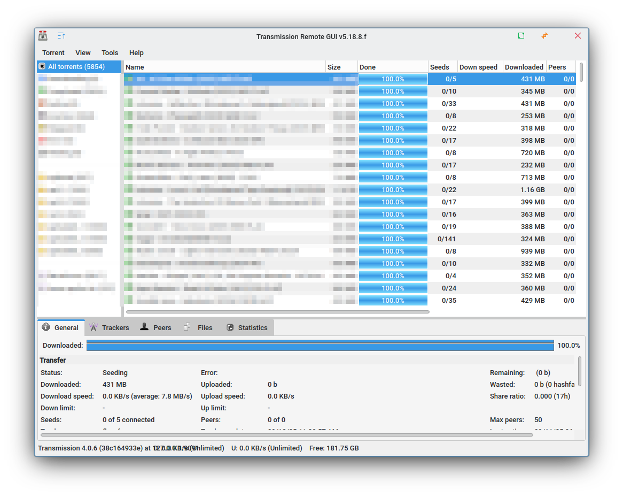Image resolution: width=623 pixels, height=497 pixels.
Task: Click the Free: 181.75 GB status bar entry
Action: point(334,448)
